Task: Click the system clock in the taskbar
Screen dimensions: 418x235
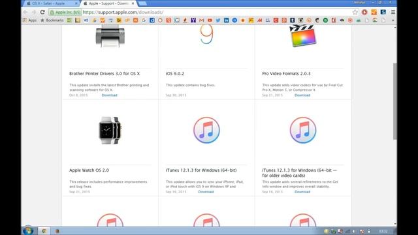Action: [x=383, y=231]
